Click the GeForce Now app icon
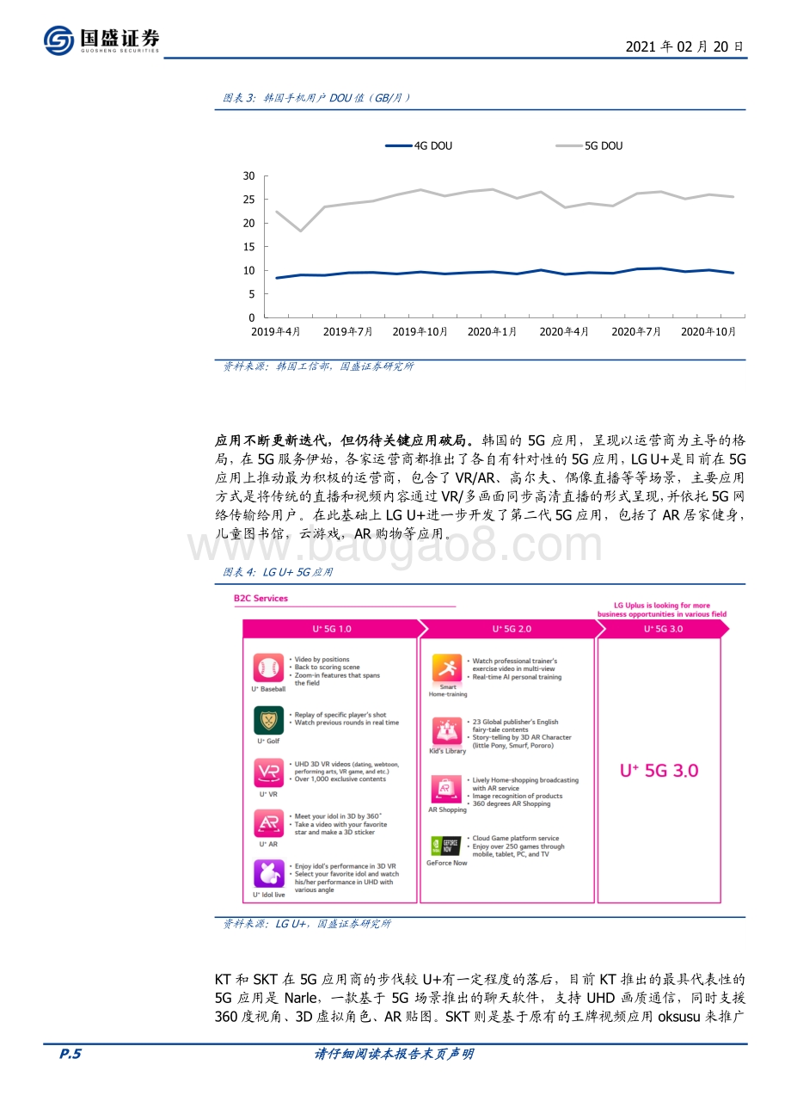Image resolution: width=791 pixels, height=1120 pixels. 447,844
